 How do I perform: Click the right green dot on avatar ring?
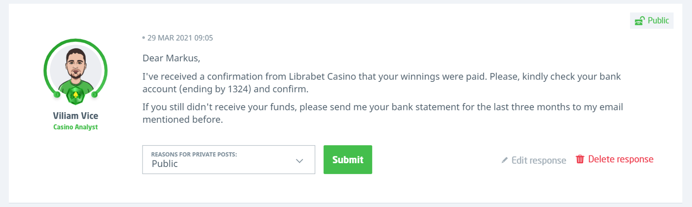(94, 95)
